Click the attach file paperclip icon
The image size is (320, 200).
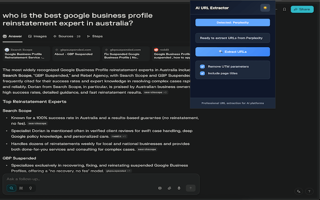click(x=169, y=188)
